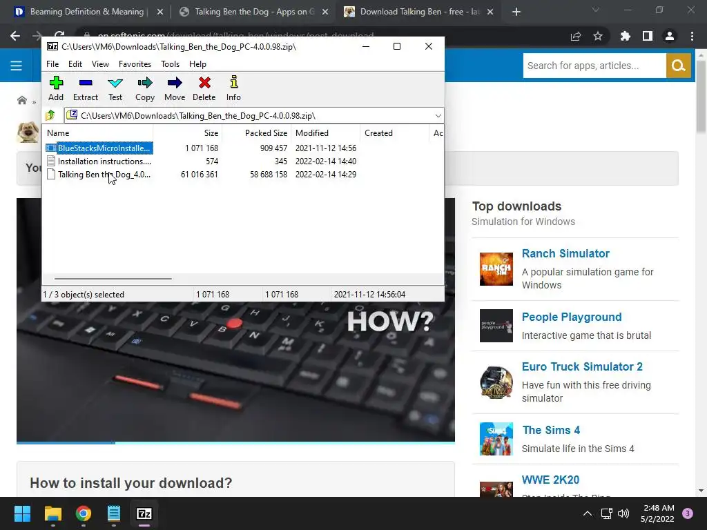Open The Sims 4 link

point(551,430)
